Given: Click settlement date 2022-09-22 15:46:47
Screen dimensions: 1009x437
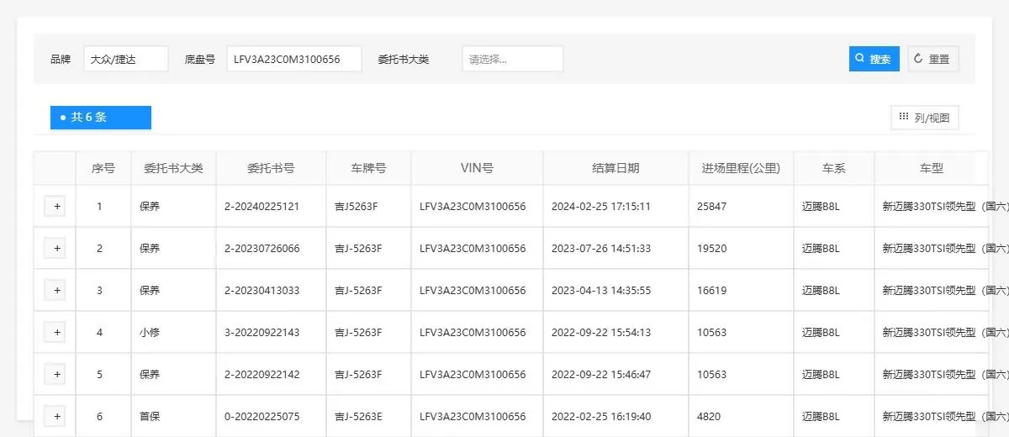Looking at the screenshot, I should tap(601, 375).
